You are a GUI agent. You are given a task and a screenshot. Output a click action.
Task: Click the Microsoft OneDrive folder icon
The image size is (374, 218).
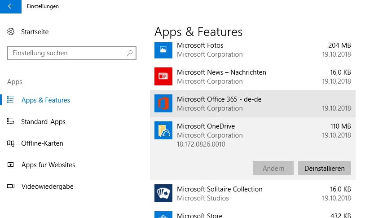pos(163,130)
